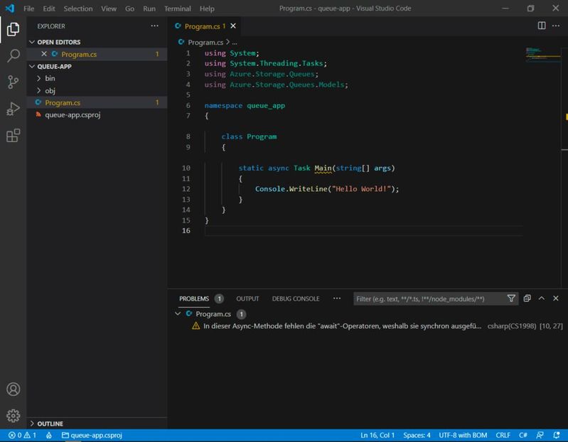This screenshot has width=568, height=442.
Task: Click using Azure.Storage.Queues.Models line
Action: [276, 85]
